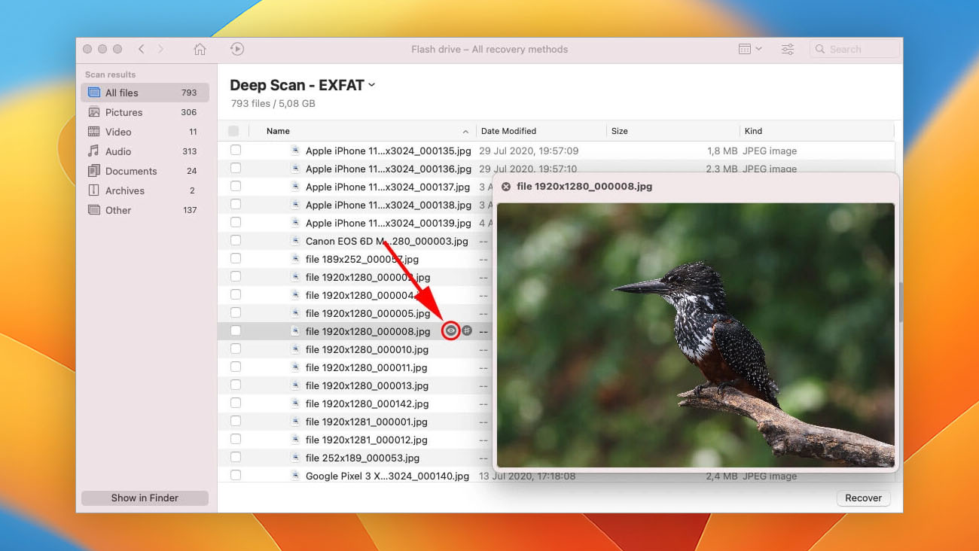Click the Pictures sidebar icon
This screenshot has height=551, width=979.
[94, 112]
